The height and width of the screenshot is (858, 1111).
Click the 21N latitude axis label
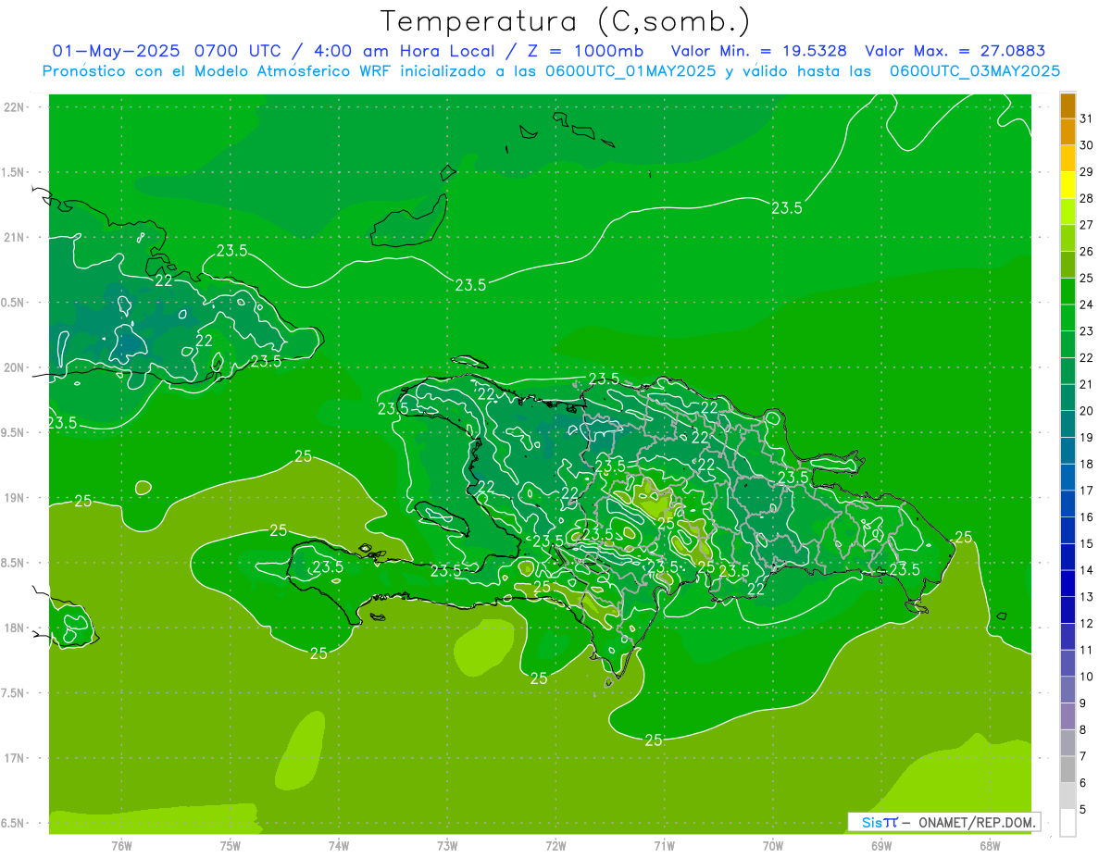pos(16,238)
